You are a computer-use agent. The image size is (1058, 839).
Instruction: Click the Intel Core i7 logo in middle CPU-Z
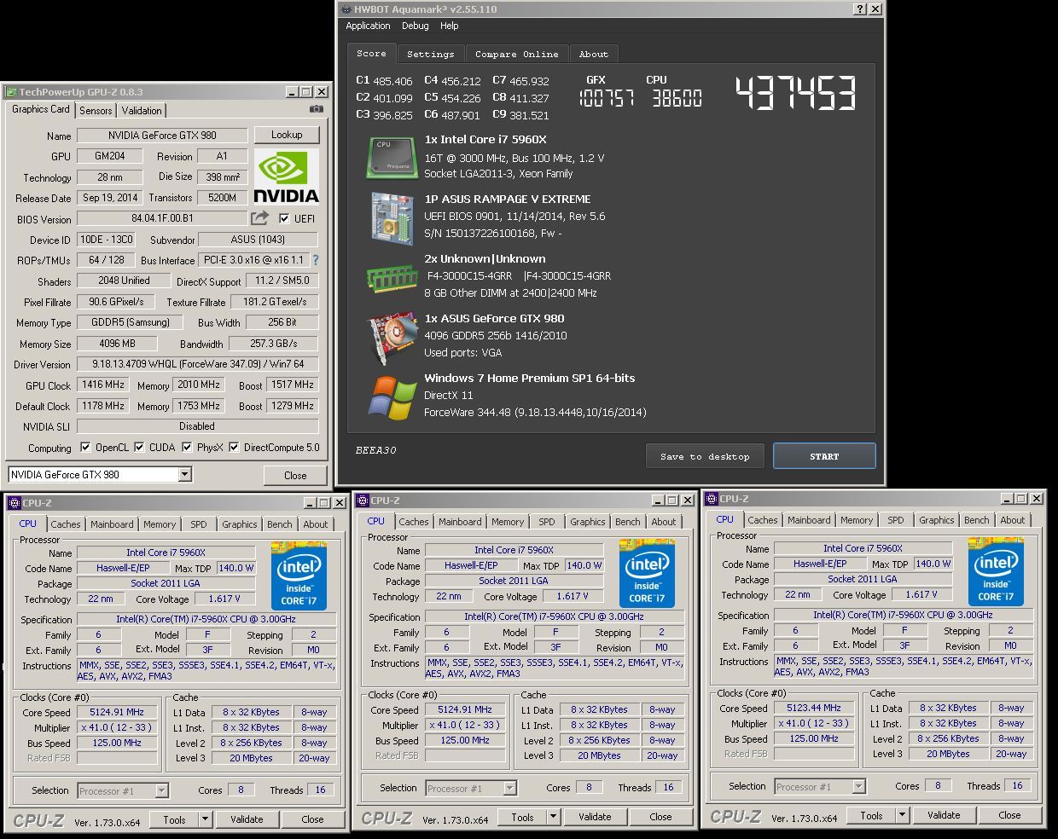click(x=648, y=572)
